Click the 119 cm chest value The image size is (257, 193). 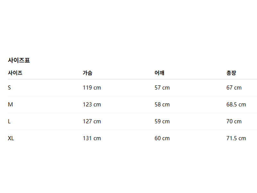pos(92,87)
